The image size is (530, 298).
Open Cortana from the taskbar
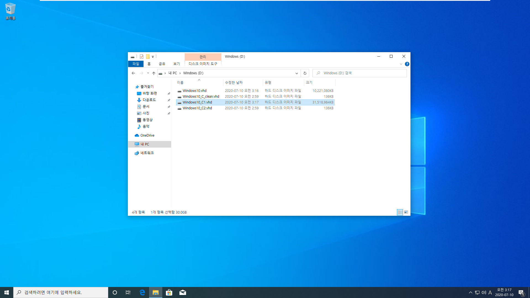pyautogui.click(x=115, y=292)
